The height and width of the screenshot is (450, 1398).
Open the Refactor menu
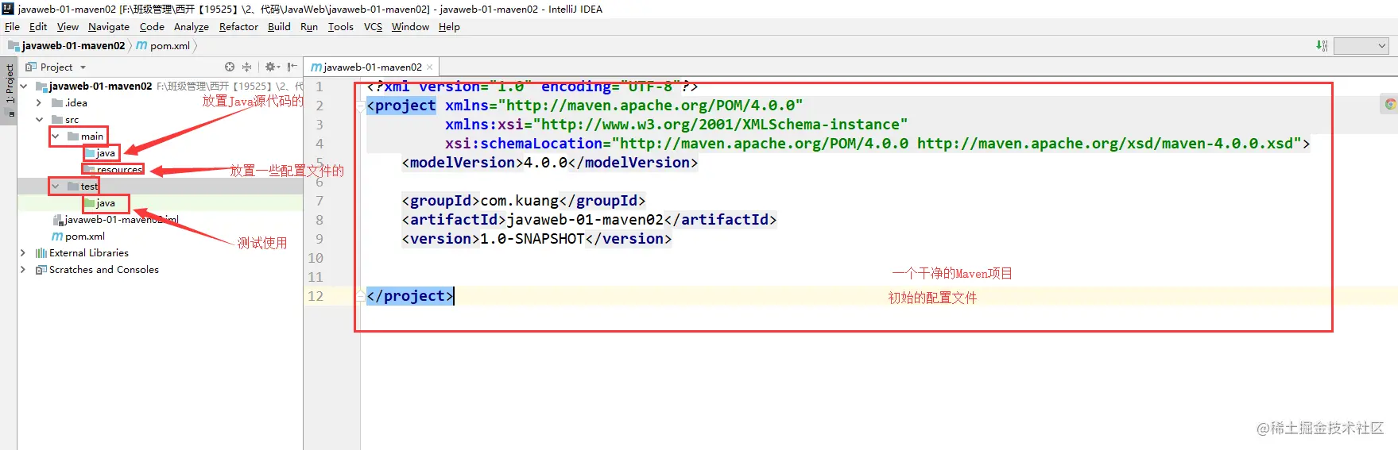point(238,27)
